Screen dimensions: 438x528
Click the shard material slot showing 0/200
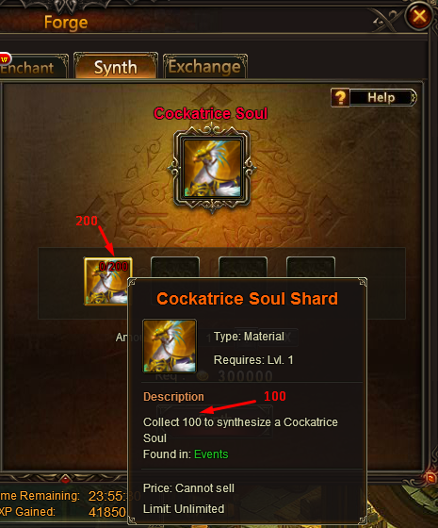(x=107, y=281)
